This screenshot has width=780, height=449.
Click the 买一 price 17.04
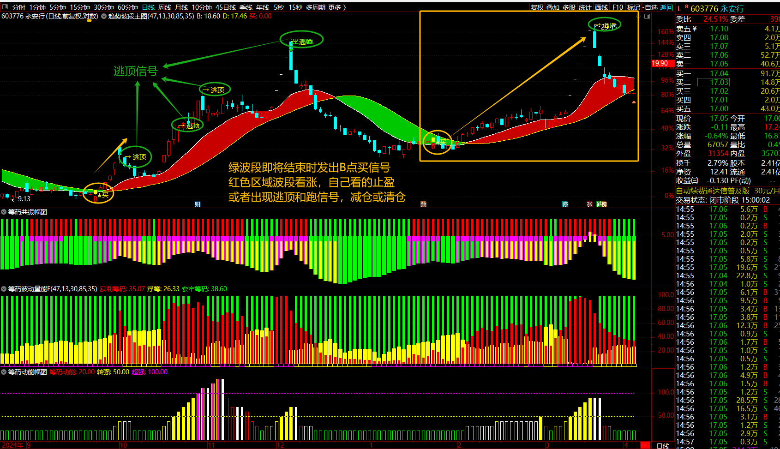[x=719, y=73]
